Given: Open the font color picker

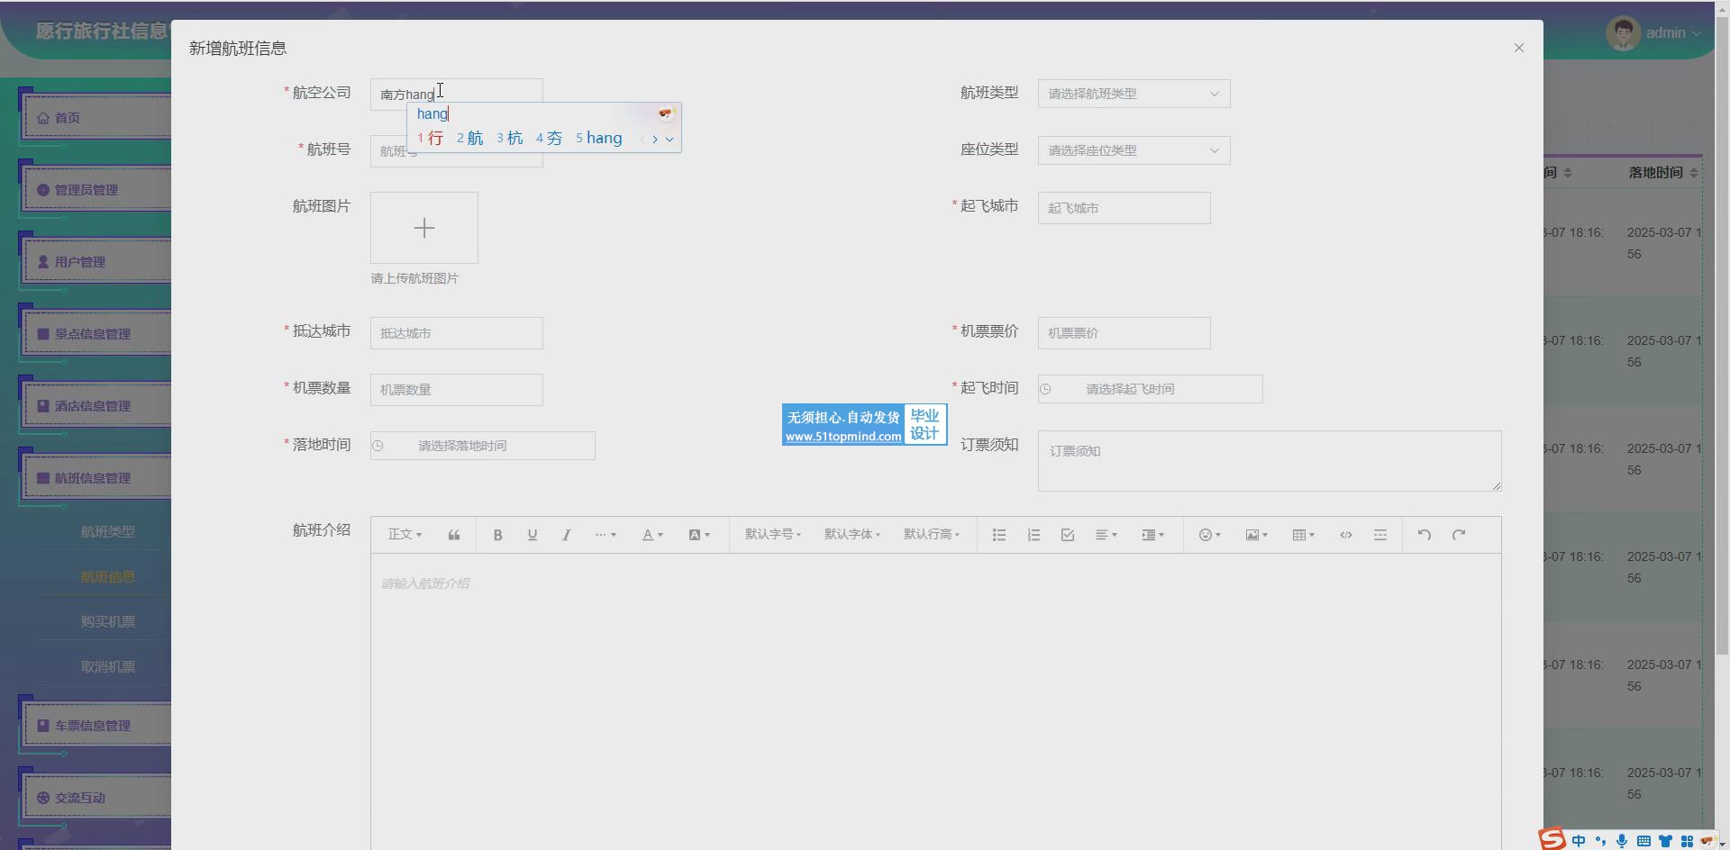Looking at the screenshot, I should point(652,535).
